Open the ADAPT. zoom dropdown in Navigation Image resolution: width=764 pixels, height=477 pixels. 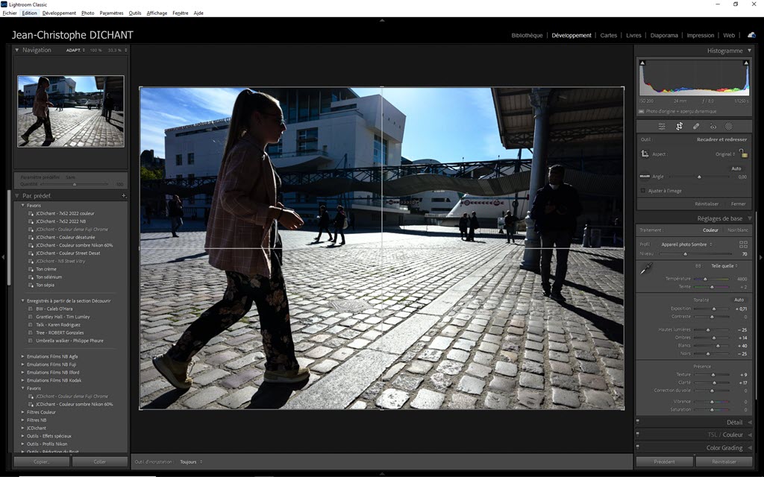[75, 50]
